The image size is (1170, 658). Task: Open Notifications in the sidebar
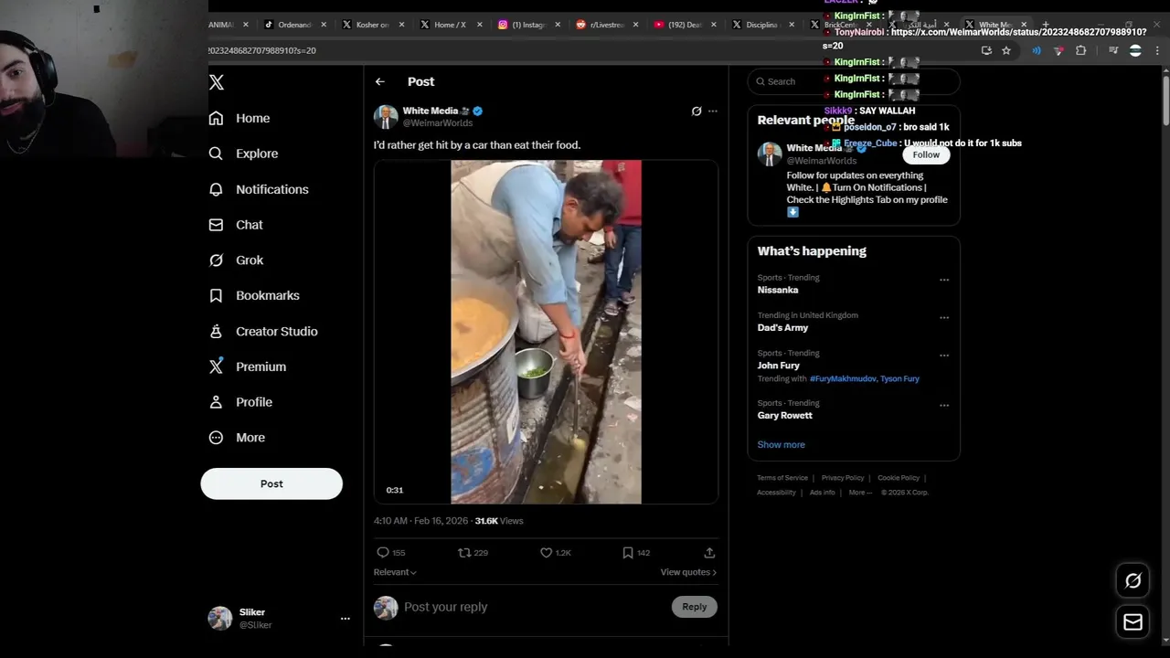click(271, 189)
